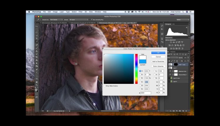Open the File menu
The height and width of the screenshot is (126, 220).
point(44,12)
